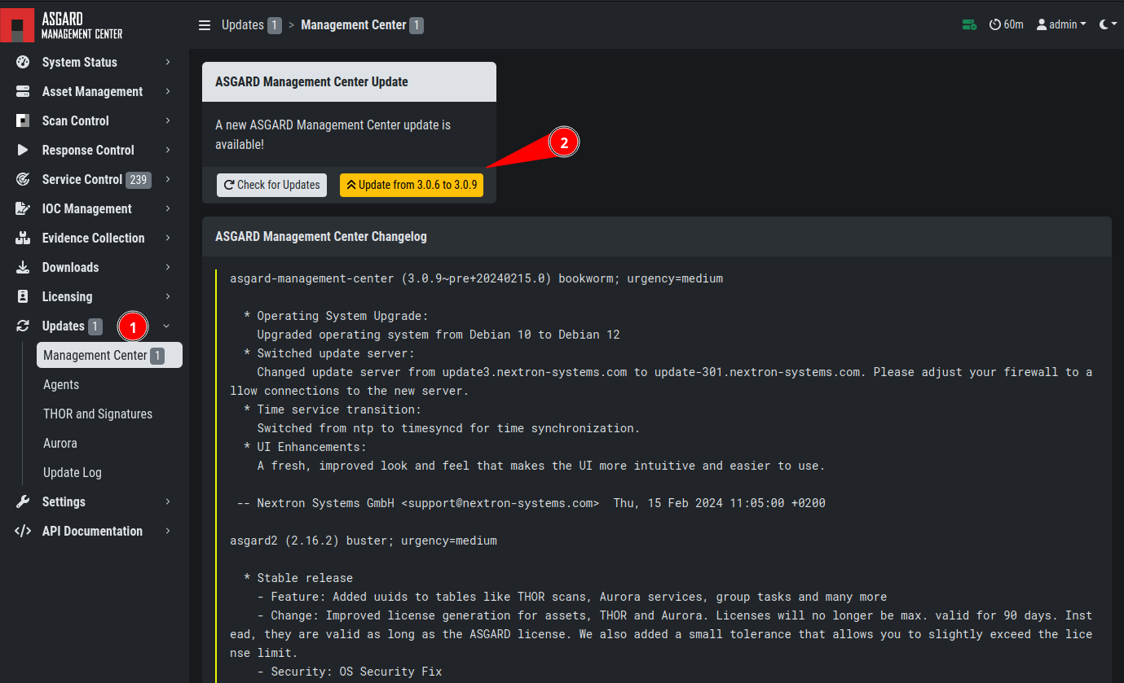
Task: Expand the Downloads chevron
Action: [167, 267]
